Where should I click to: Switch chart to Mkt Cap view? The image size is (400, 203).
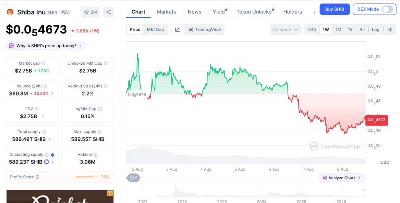[x=155, y=30]
